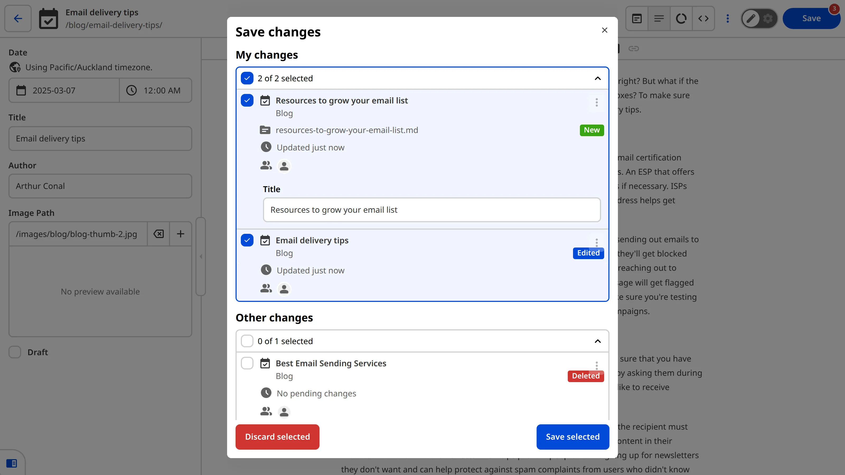Open the three-dot more options menu in header

(727, 18)
